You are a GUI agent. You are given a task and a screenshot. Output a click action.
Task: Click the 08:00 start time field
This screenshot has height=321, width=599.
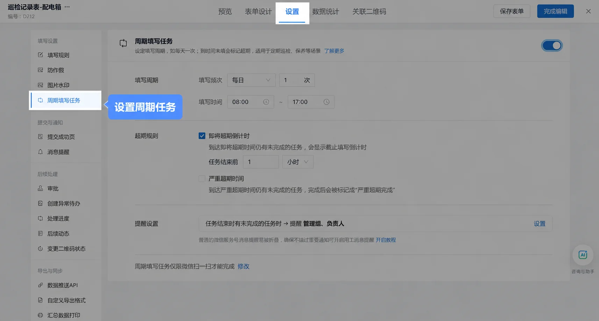250,102
